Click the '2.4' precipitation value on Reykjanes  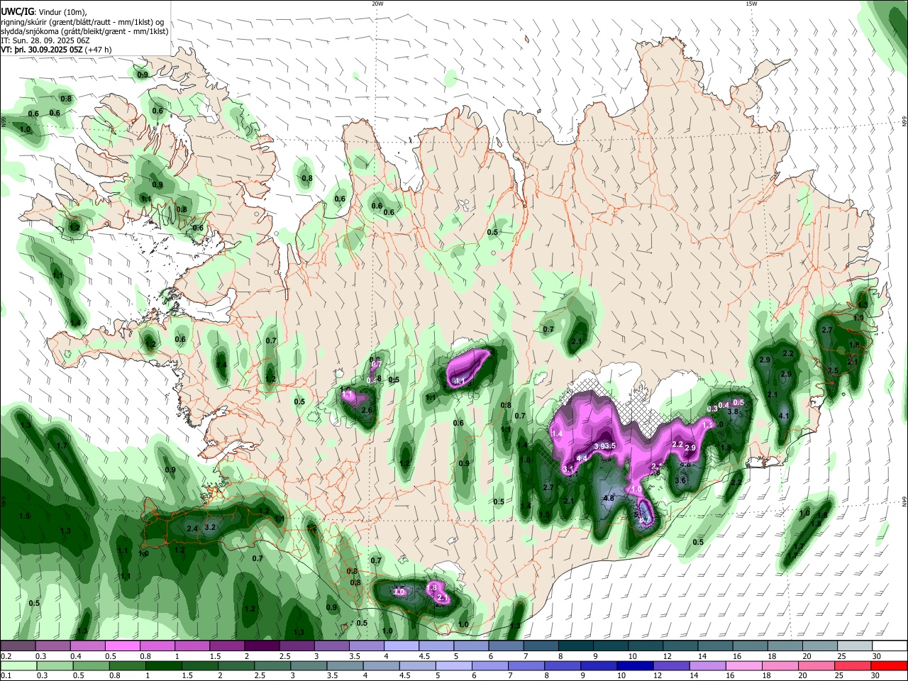coord(192,529)
